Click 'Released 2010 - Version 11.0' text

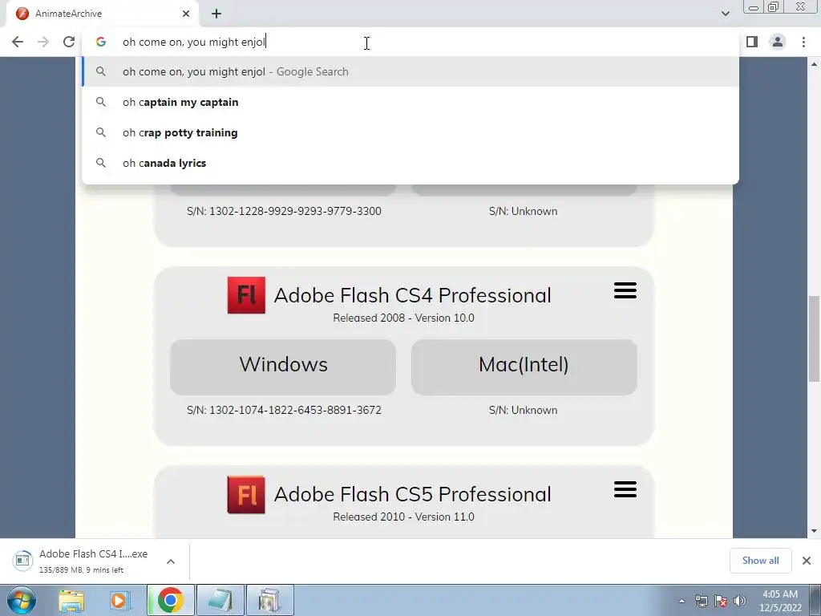[x=404, y=517]
